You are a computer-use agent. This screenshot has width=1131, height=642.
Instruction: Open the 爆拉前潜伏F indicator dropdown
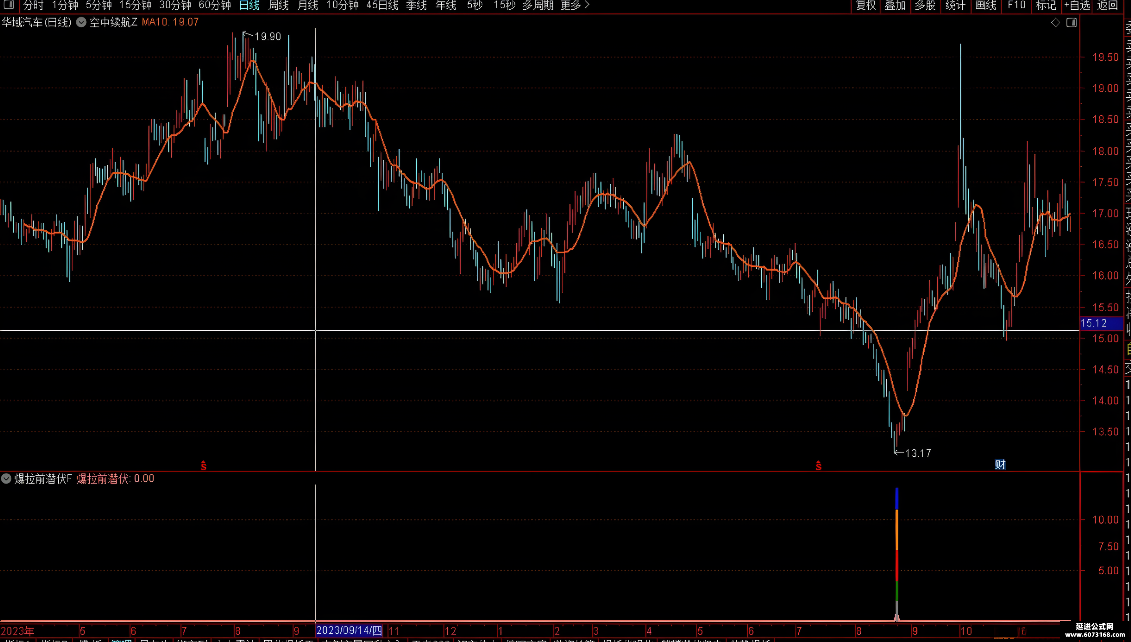pos(6,478)
